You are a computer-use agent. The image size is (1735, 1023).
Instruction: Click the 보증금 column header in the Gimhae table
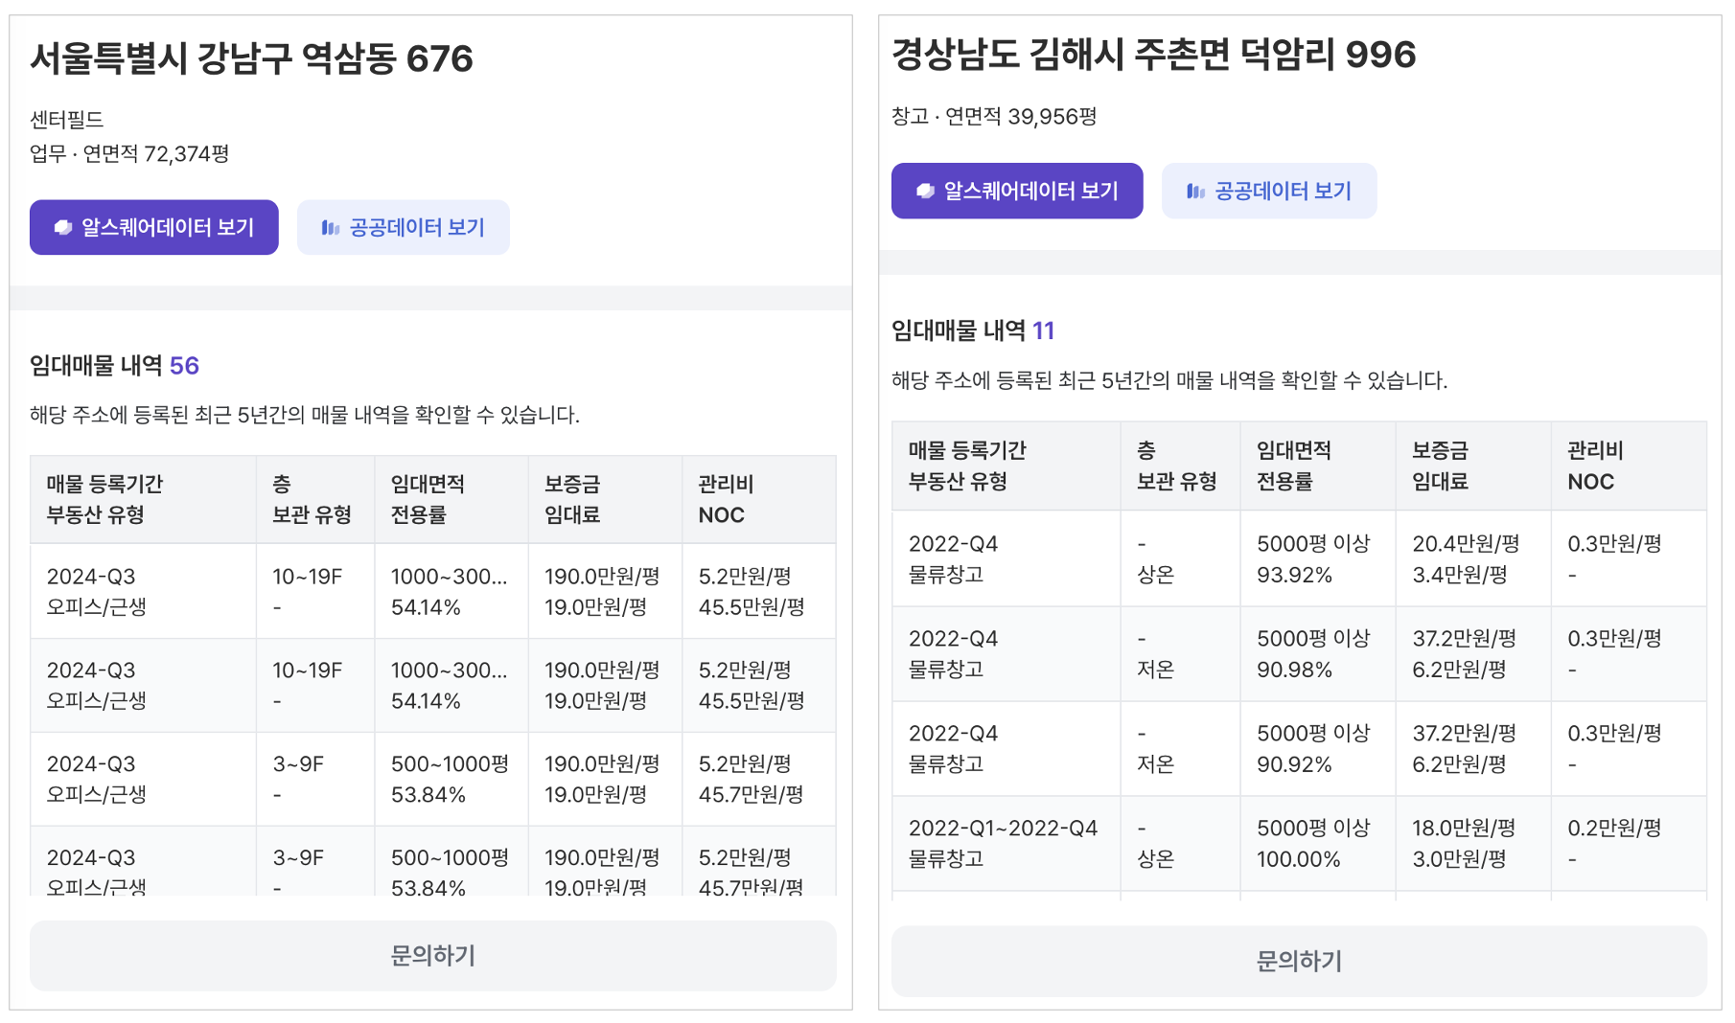pos(1440,450)
